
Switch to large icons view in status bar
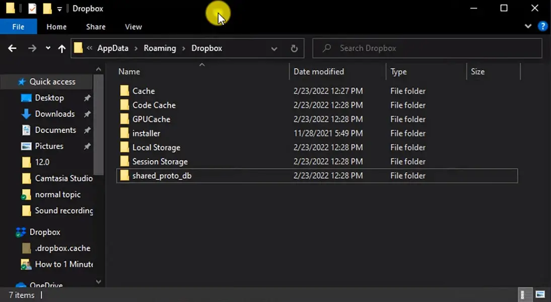click(x=540, y=294)
